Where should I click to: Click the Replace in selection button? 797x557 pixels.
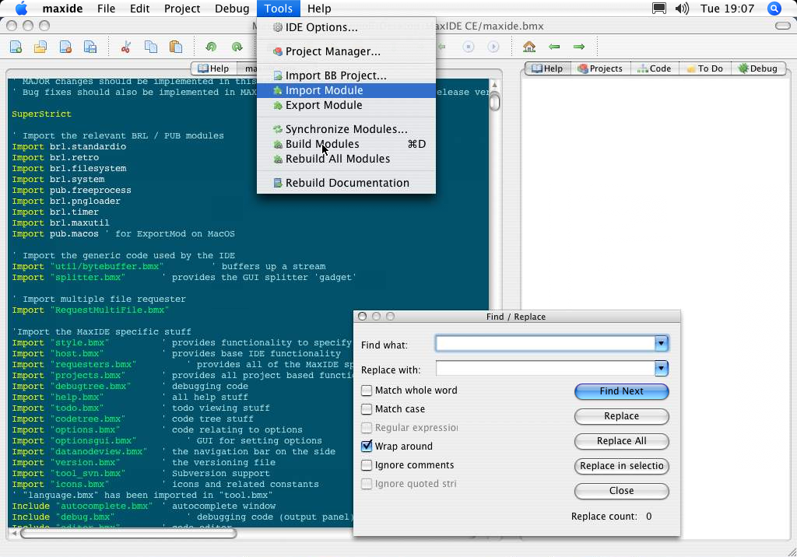(x=622, y=466)
